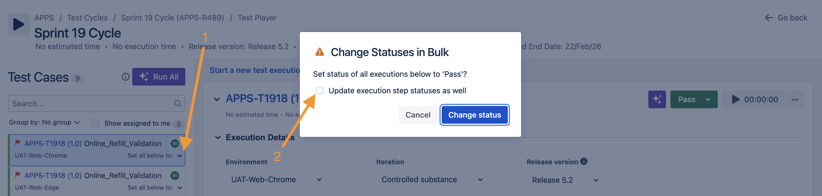Open the three-dots more actions menu

795,99
